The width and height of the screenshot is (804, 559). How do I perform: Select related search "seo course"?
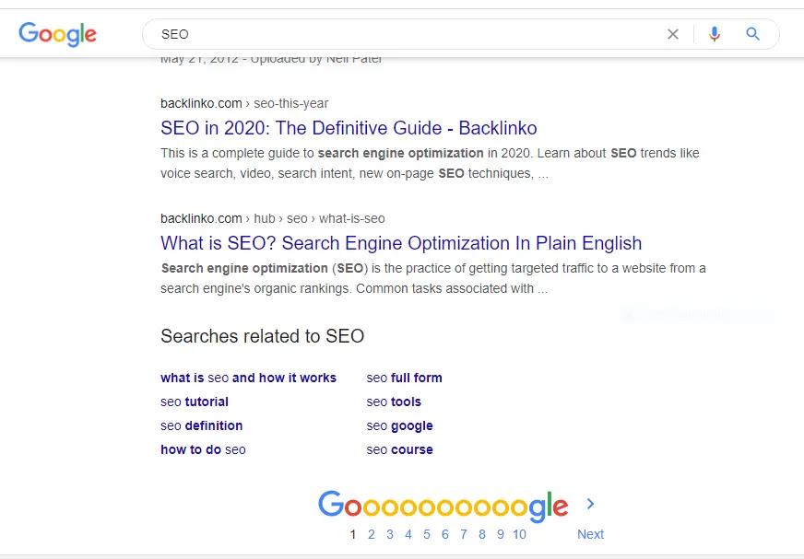pos(399,449)
